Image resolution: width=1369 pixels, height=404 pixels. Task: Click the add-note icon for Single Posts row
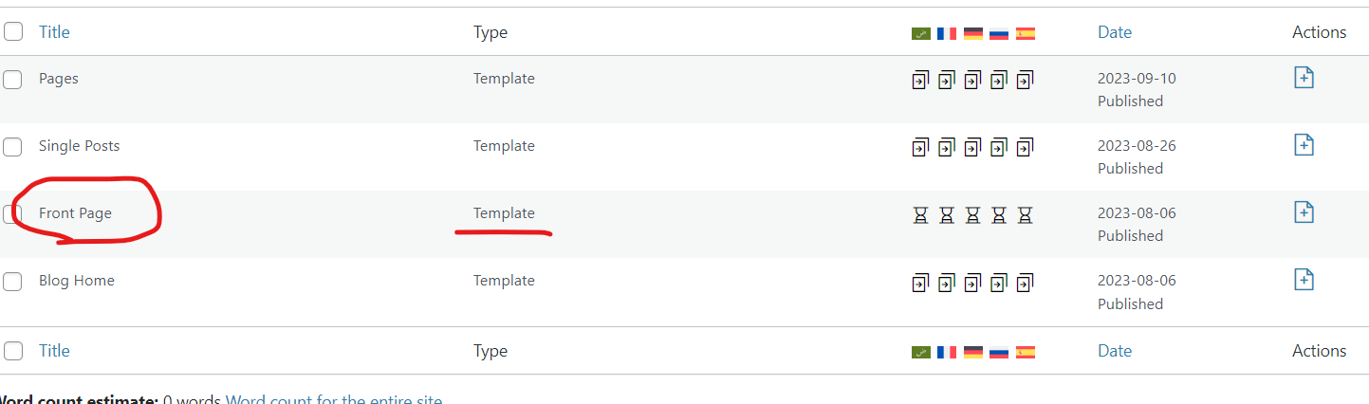click(x=1304, y=145)
